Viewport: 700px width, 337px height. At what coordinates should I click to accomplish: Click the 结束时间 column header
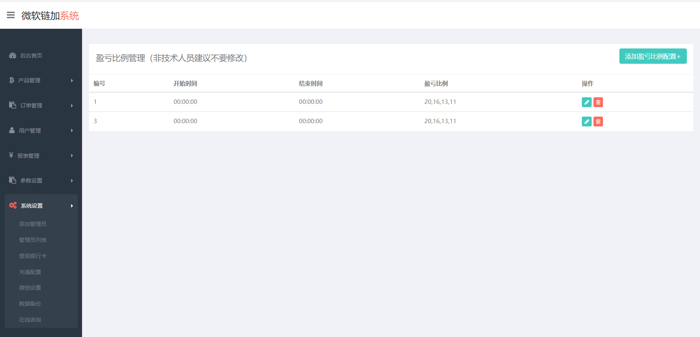(311, 83)
